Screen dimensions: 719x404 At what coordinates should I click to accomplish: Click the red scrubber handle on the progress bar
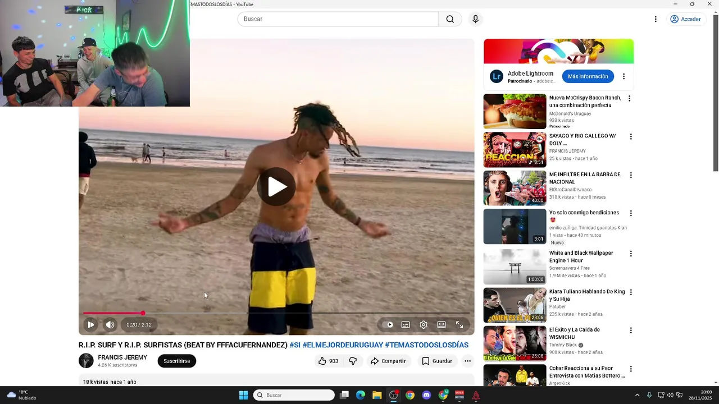(143, 313)
